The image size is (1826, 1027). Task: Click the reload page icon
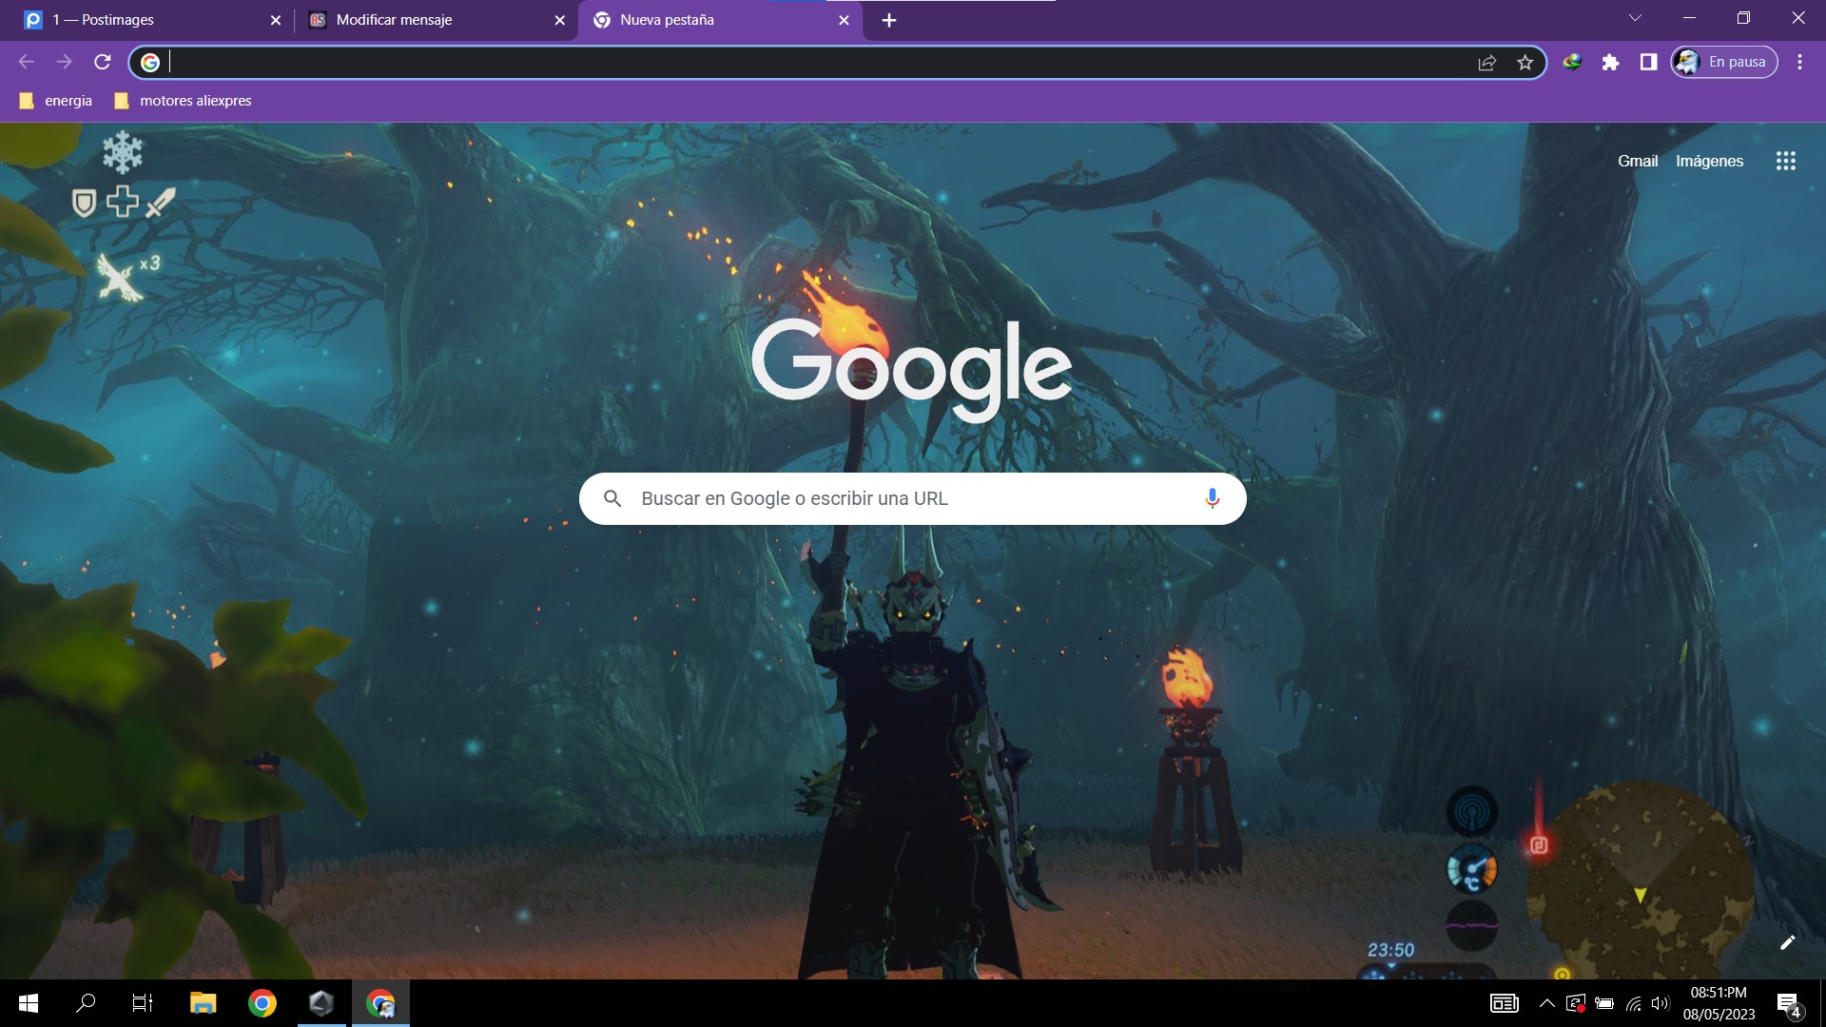[x=103, y=62]
